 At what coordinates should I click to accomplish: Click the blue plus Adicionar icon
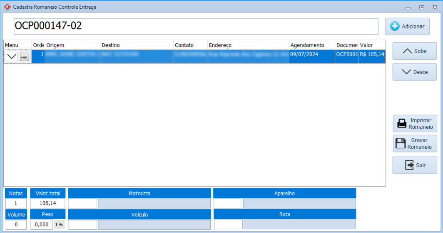(394, 26)
